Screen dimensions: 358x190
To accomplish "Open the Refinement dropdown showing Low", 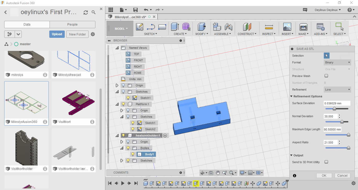I will pyautogui.click(x=337, y=90).
